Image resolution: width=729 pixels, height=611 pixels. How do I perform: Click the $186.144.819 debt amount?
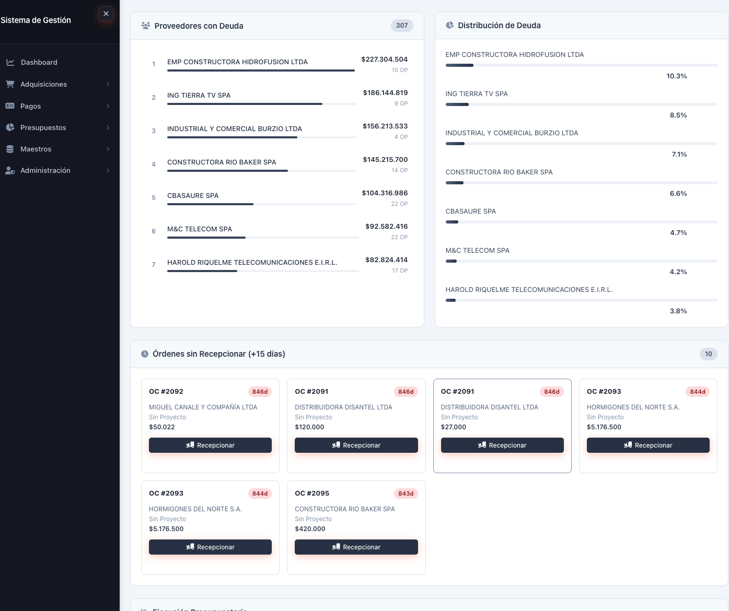385,93
